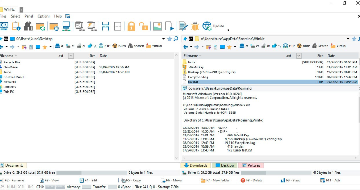The width and height of the screenshot is (360, 190).
Task: Click the picture viewer toolbar icon
Action: pos(157,26)
